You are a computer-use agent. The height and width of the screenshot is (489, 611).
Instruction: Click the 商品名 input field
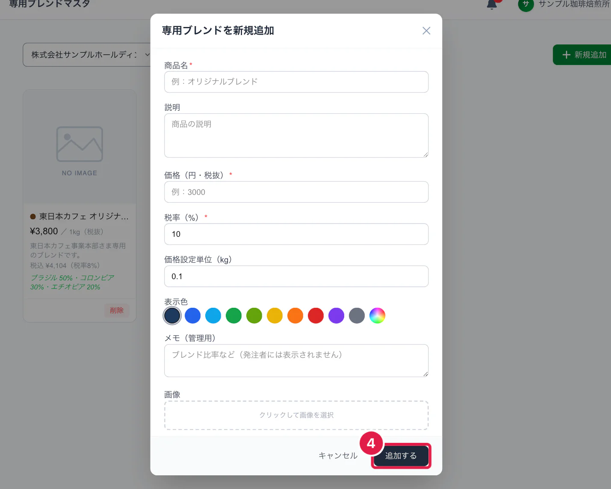click(x=296, y=82)
